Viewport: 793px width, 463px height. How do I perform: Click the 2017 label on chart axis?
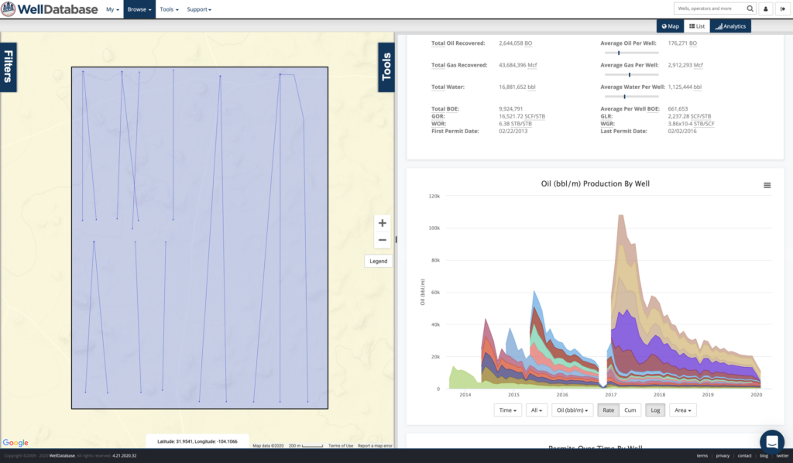click(x=611, y=395)
